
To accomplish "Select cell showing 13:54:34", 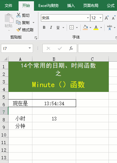I will coord(54,103).
